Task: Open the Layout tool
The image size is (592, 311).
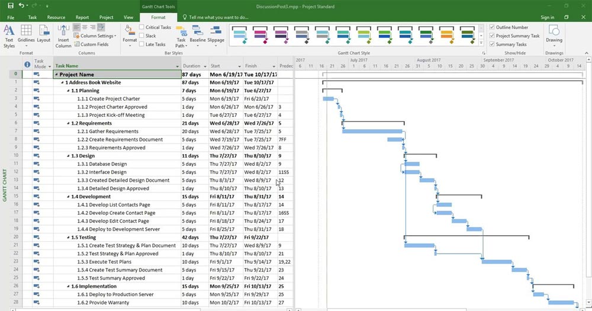Action: [43, 36]
